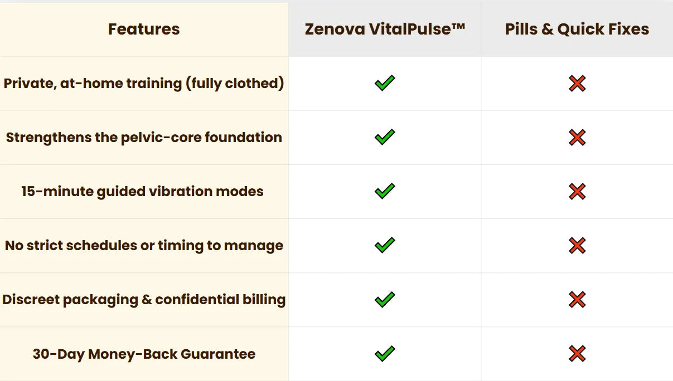This screenshot has width=673, height=381.
Task: Click the "30-Day Money-Back Guarantee" label
Action: click(144, 354)
